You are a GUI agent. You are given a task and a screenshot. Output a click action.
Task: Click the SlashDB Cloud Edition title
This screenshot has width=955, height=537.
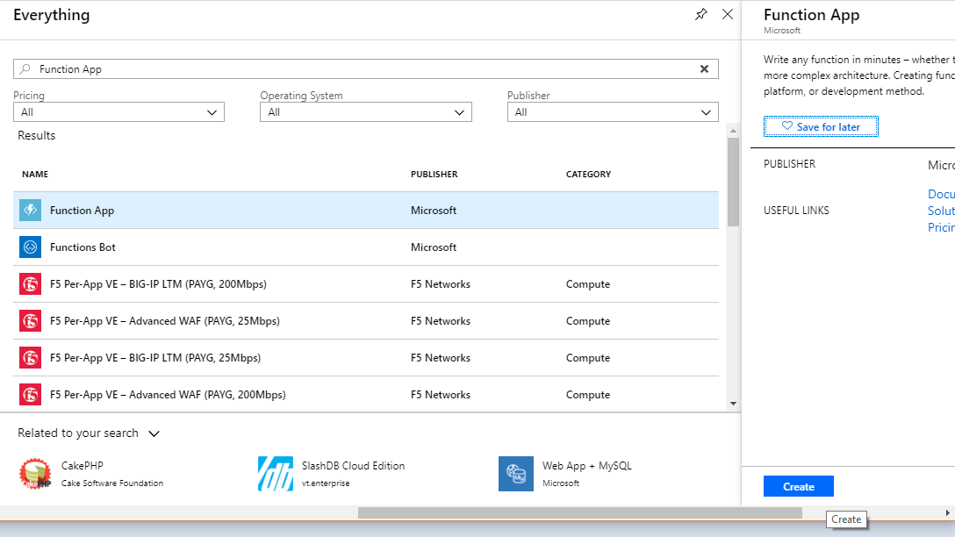point(353,466)
